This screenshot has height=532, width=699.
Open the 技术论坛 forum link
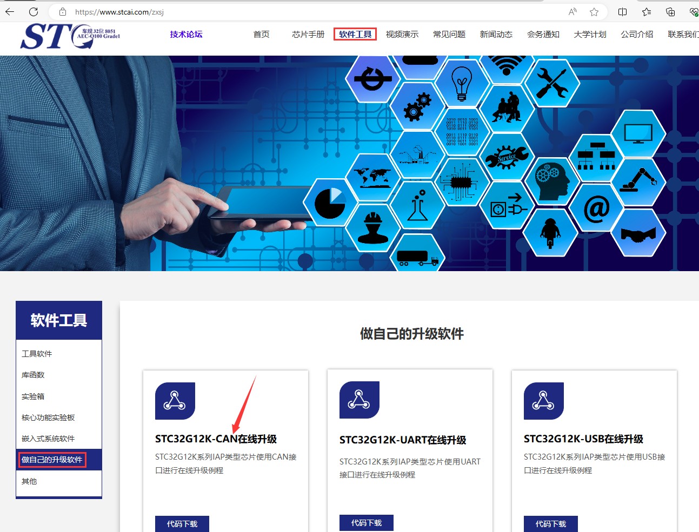186,35
